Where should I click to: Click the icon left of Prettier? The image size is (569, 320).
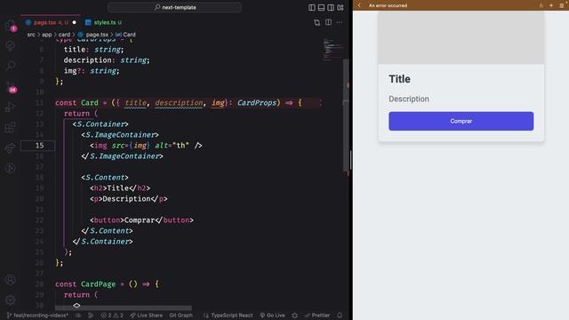[294, 316]
